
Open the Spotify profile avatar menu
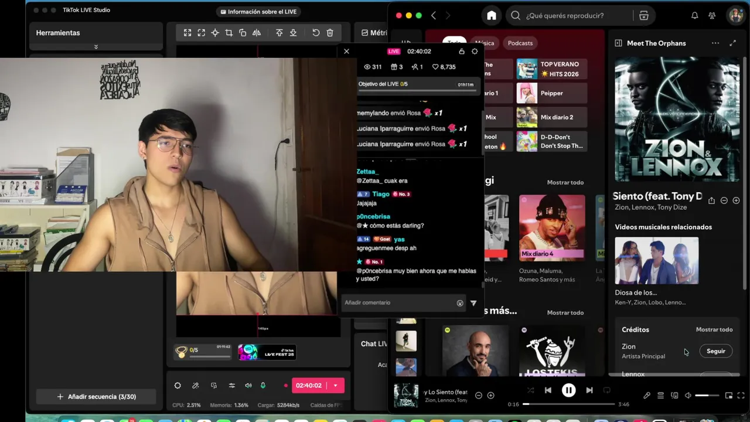[735, 16]
